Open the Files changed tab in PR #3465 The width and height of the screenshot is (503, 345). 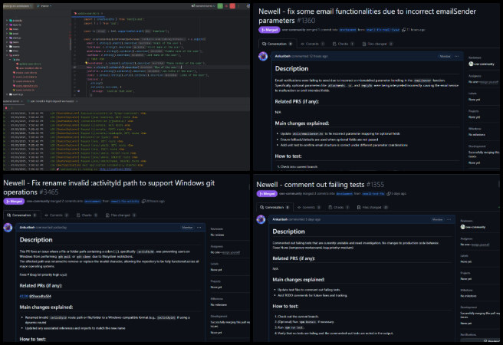pos(121,215)
